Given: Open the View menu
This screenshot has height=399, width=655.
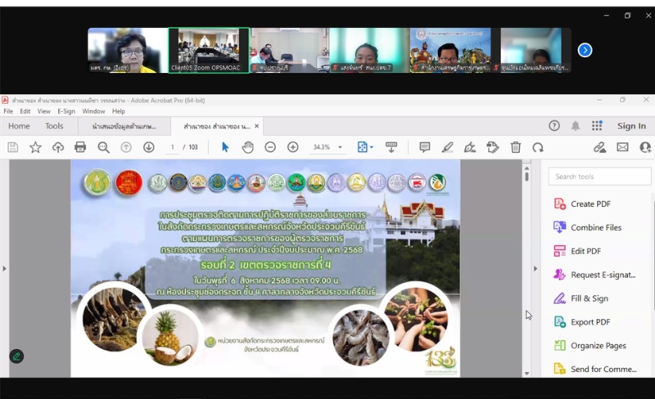Looking at the screenshot, I should (x=44, y=111).
